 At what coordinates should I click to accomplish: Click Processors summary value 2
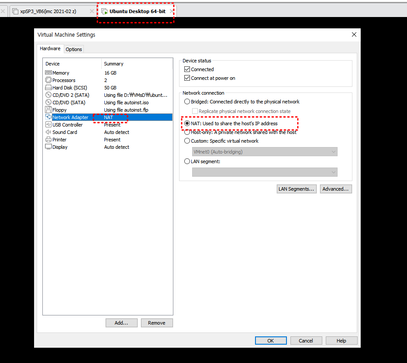coord(106,80)
